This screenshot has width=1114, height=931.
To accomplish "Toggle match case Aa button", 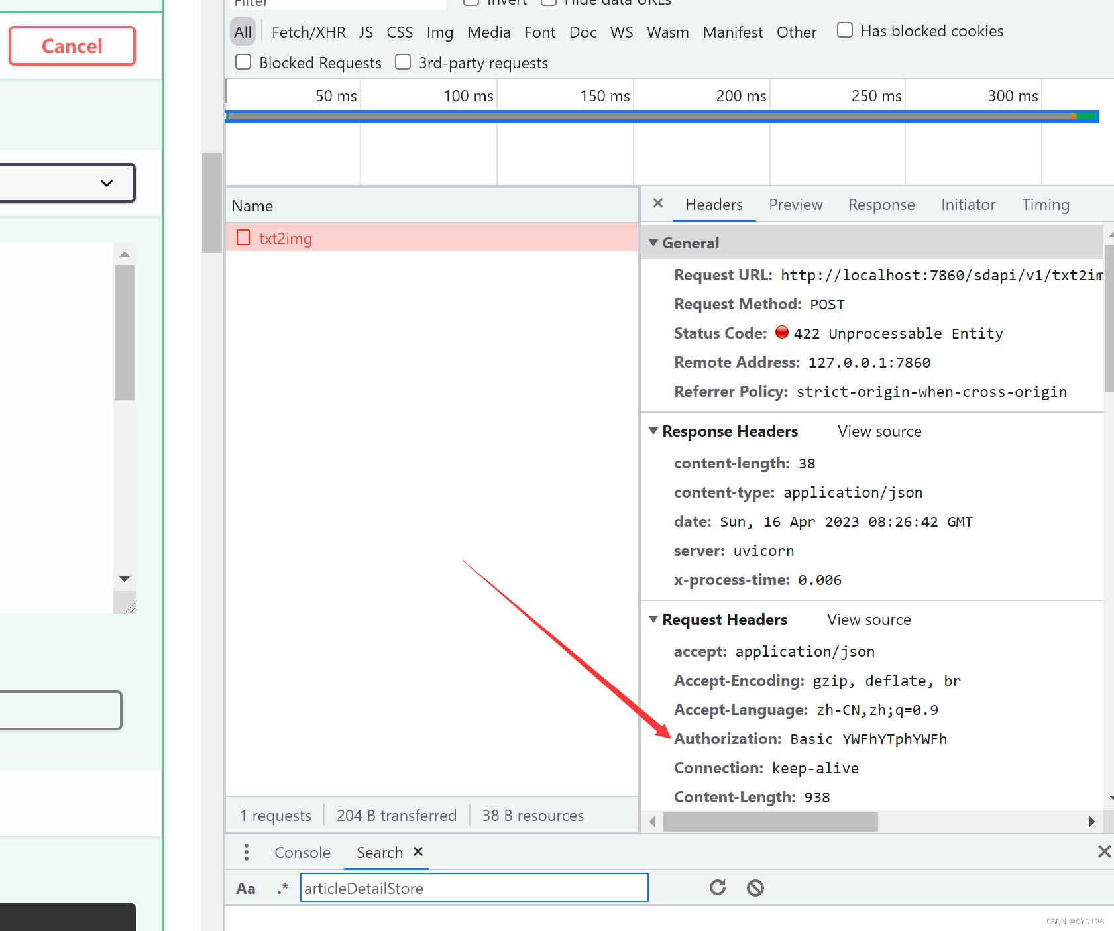I will point(246,889).
